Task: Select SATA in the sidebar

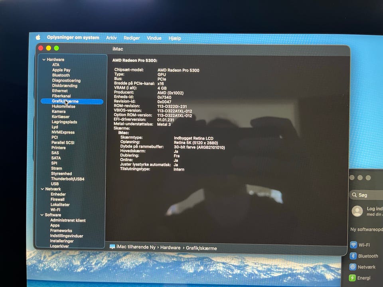Action: 56,158
